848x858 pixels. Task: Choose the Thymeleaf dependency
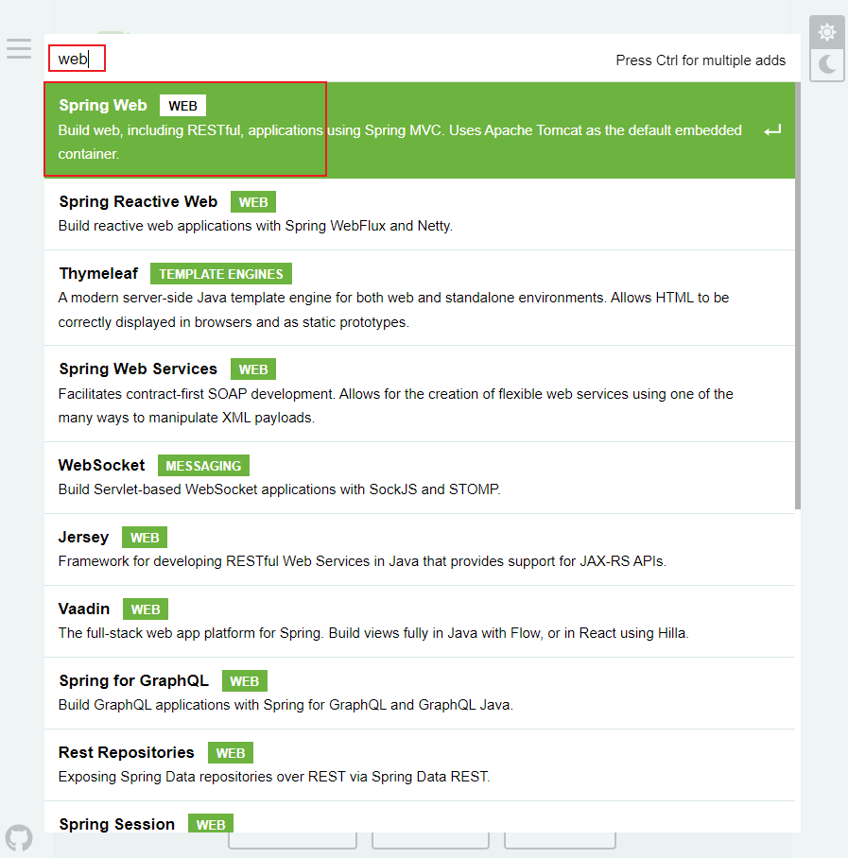click(x=420, y=298)
